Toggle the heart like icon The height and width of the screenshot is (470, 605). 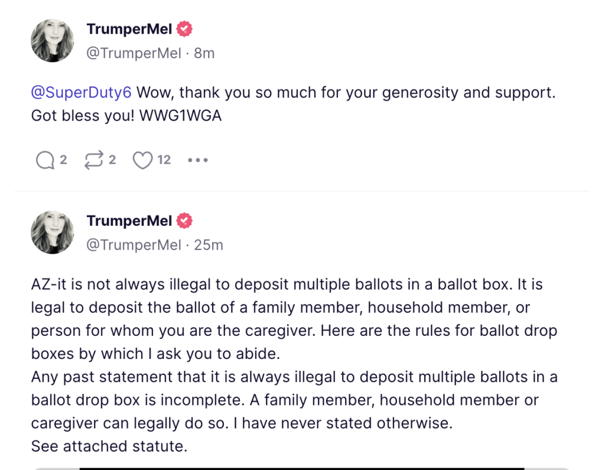tap(142, 160)
